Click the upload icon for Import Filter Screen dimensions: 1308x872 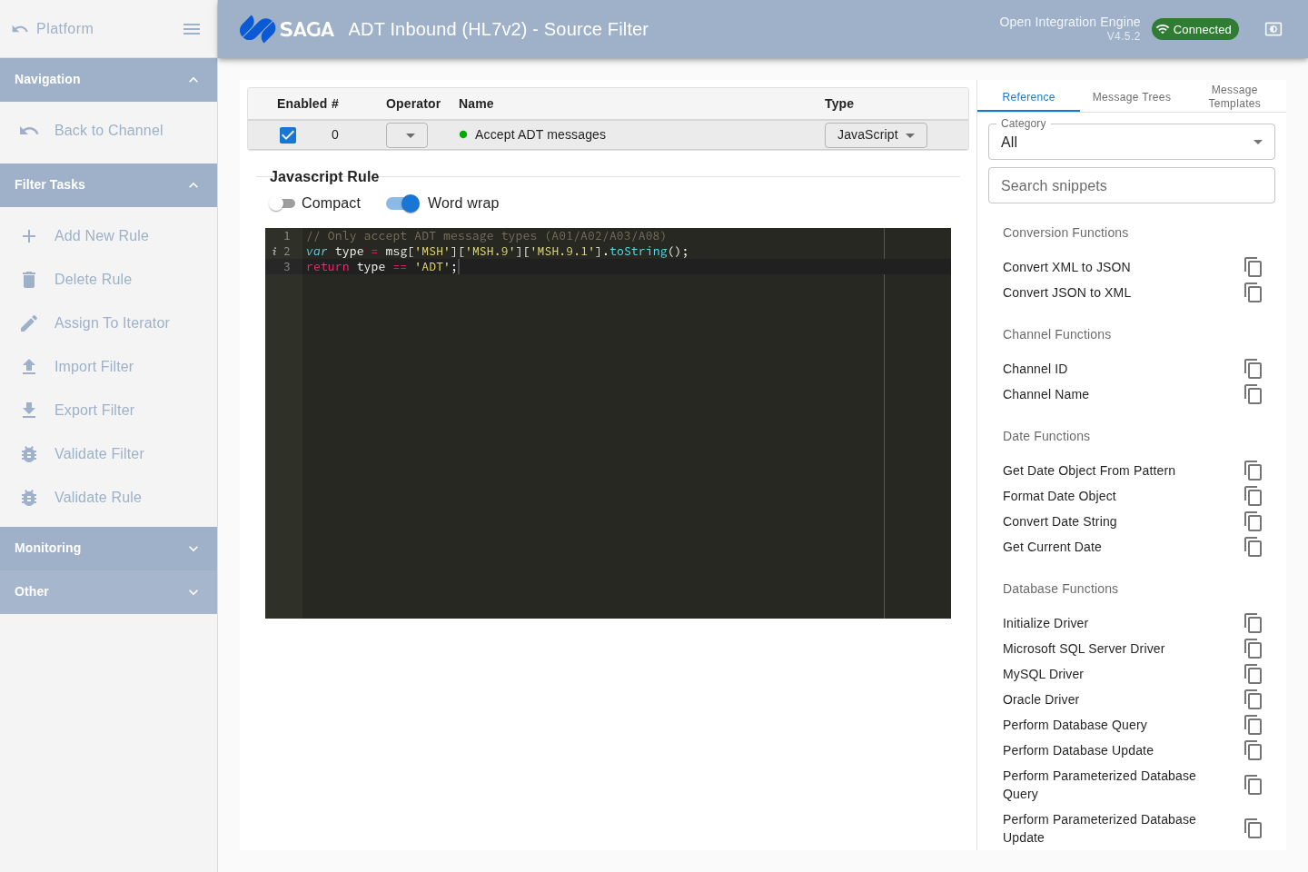tap(29, 367)
